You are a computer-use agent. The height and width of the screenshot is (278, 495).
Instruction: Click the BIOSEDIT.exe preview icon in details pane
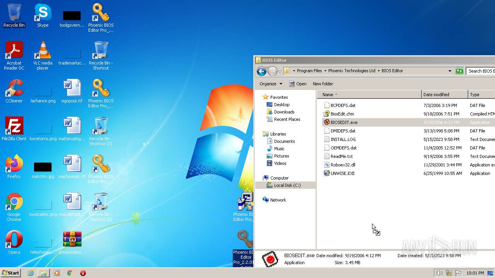pos(270,259)
